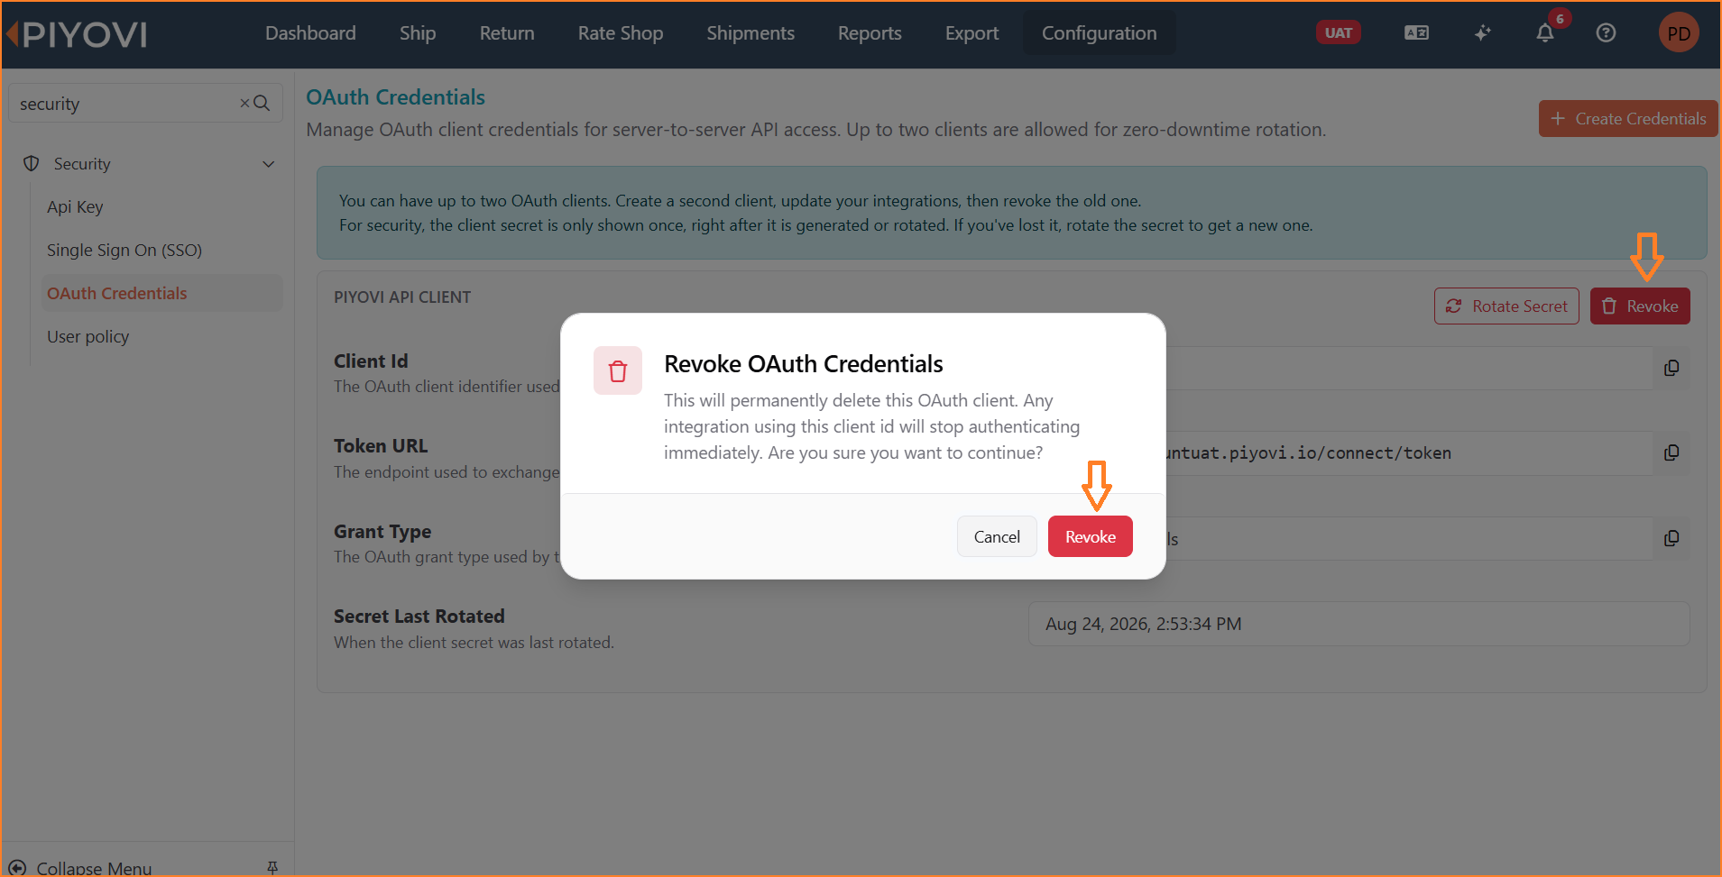This screenshot has width=1722, height=877.
Task: Open notifications bell with 6 badge
Action: pos(1545,32)
